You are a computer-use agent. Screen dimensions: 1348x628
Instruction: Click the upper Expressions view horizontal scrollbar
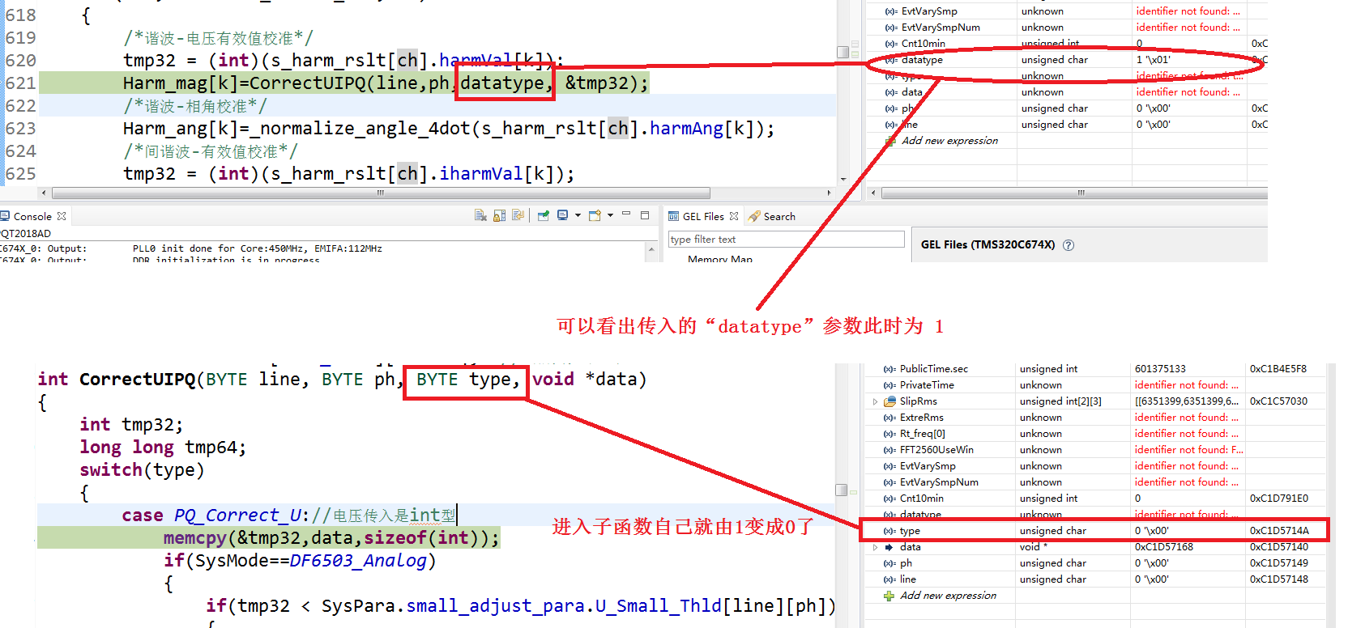click(x=1074, y=193)
